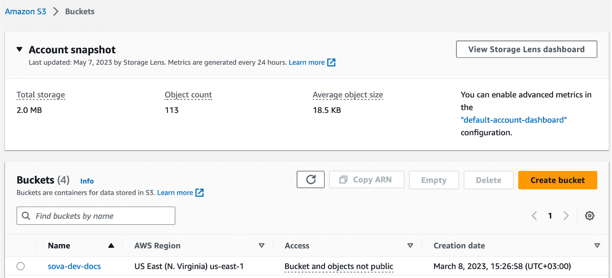
Task: Collapse the Account snapshot section
Action: [20, 50]
